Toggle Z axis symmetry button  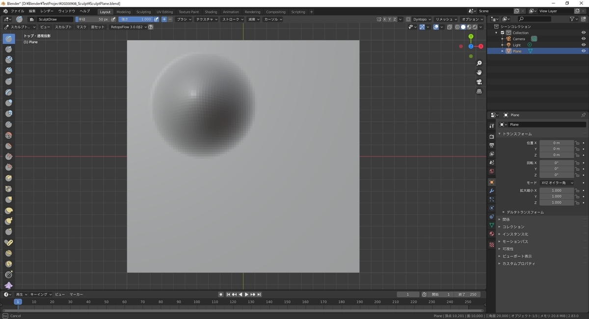pos(395,19)
